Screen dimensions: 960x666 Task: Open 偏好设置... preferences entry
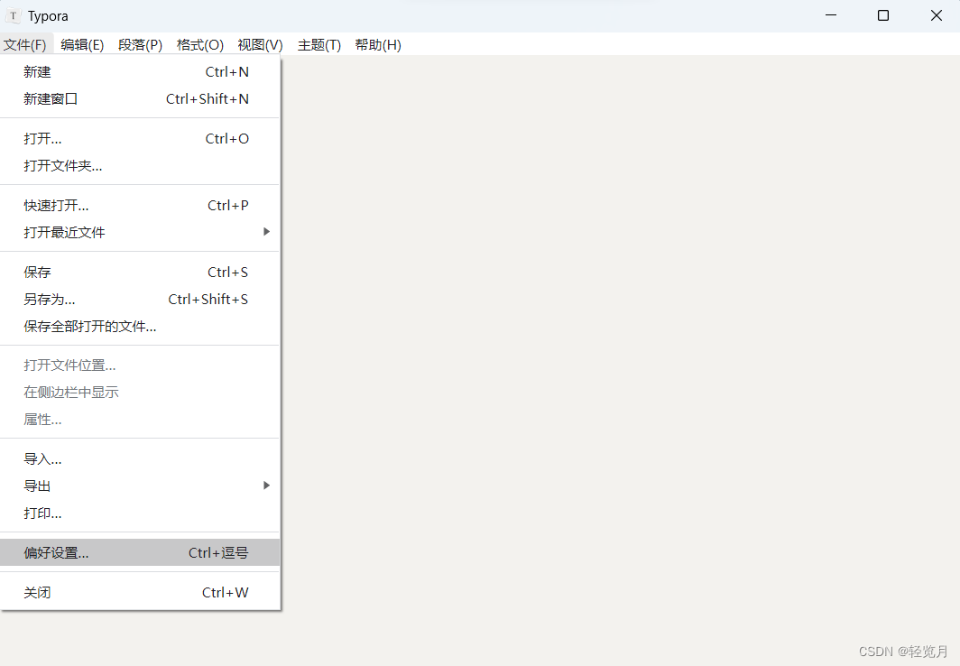[x=140, y=553]
